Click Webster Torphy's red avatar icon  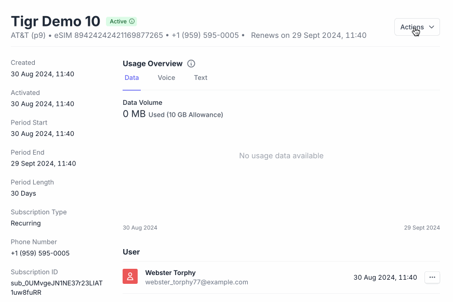tap(130, 277)
